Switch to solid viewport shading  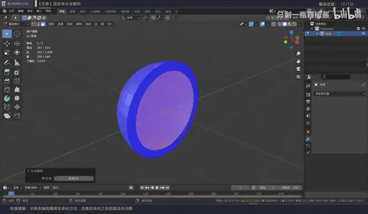point(285,24)
